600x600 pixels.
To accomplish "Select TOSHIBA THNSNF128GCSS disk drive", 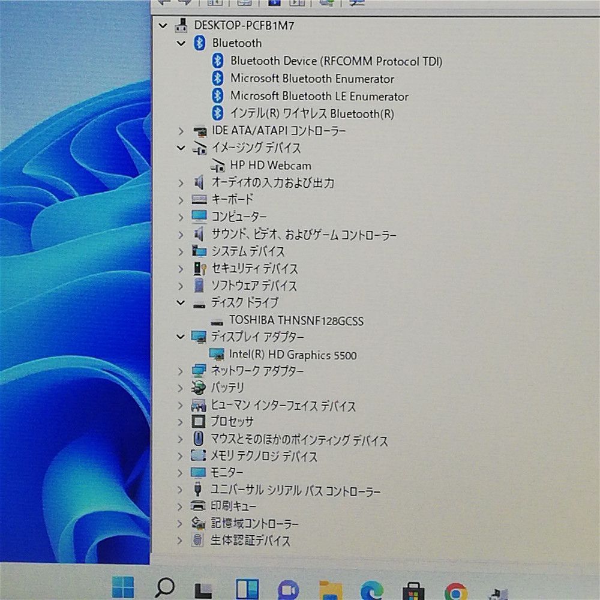I will point(296,320).
